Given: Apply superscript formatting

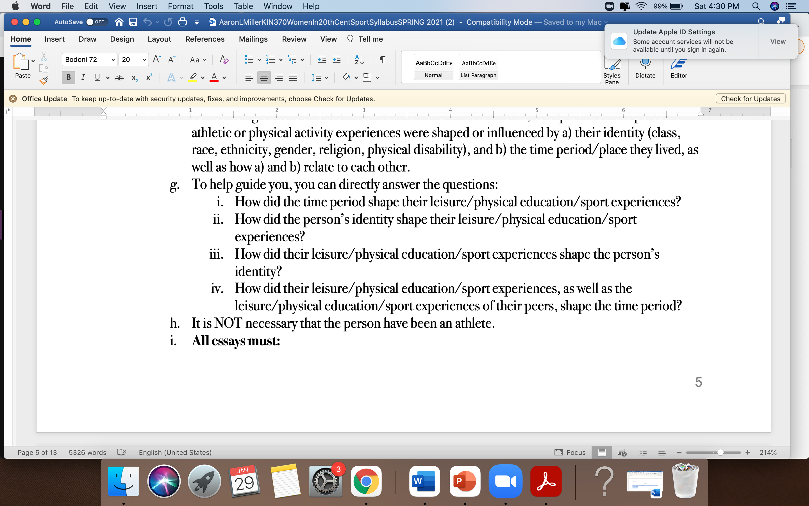Looking at the screenshot, I should 149,77.
